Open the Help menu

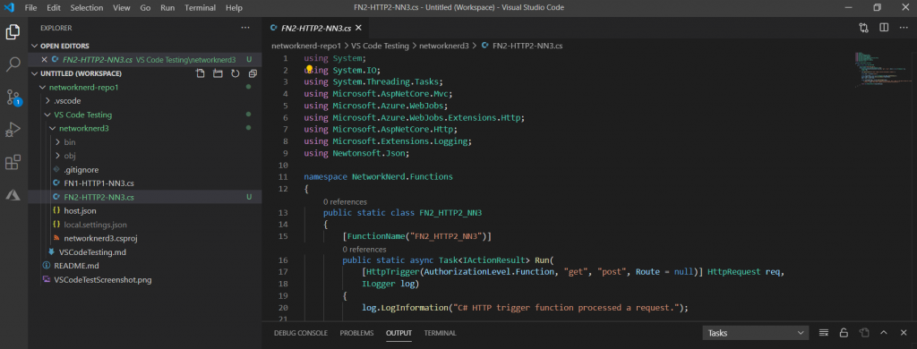tap(234, 7)
